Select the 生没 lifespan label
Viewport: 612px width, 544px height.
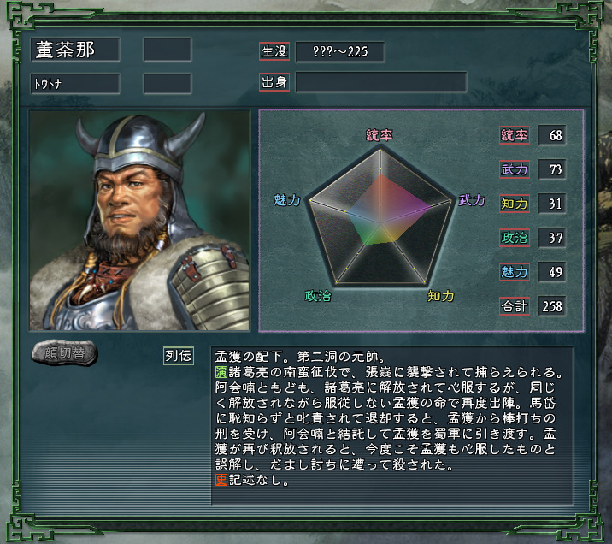(x=274, y=51)
